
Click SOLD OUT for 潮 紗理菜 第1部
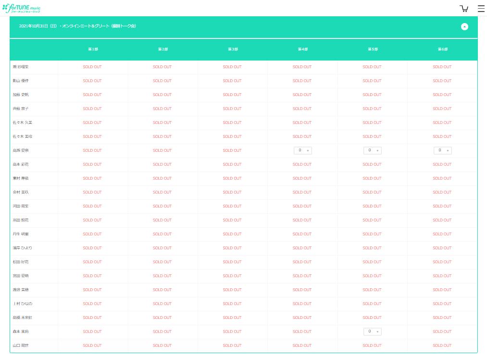[92, 67]
